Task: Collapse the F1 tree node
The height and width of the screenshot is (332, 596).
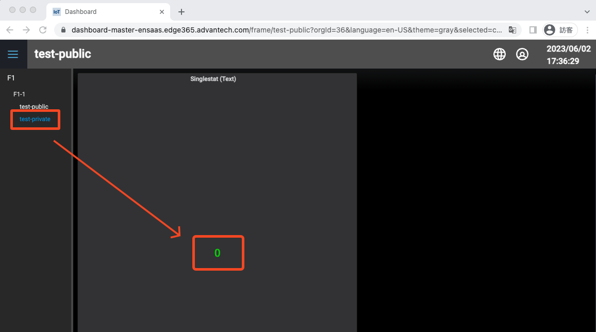Action: click(x=11, y=78)
